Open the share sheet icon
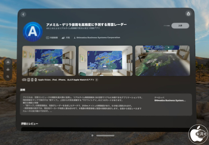This screenshot has height=145, width=209. [x=188, y=14]
